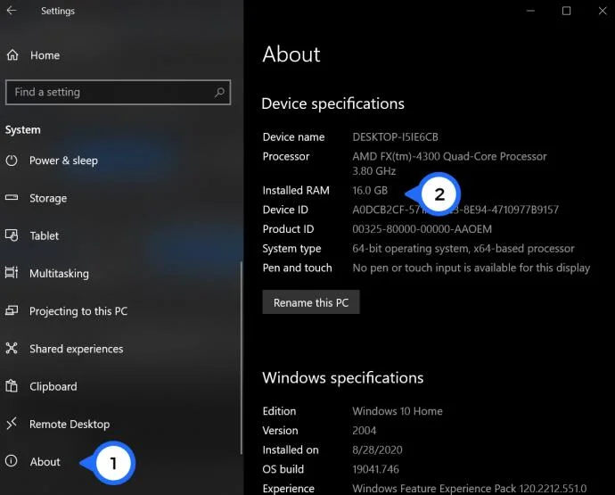Focus the Find a setting field

coord(118,92)
